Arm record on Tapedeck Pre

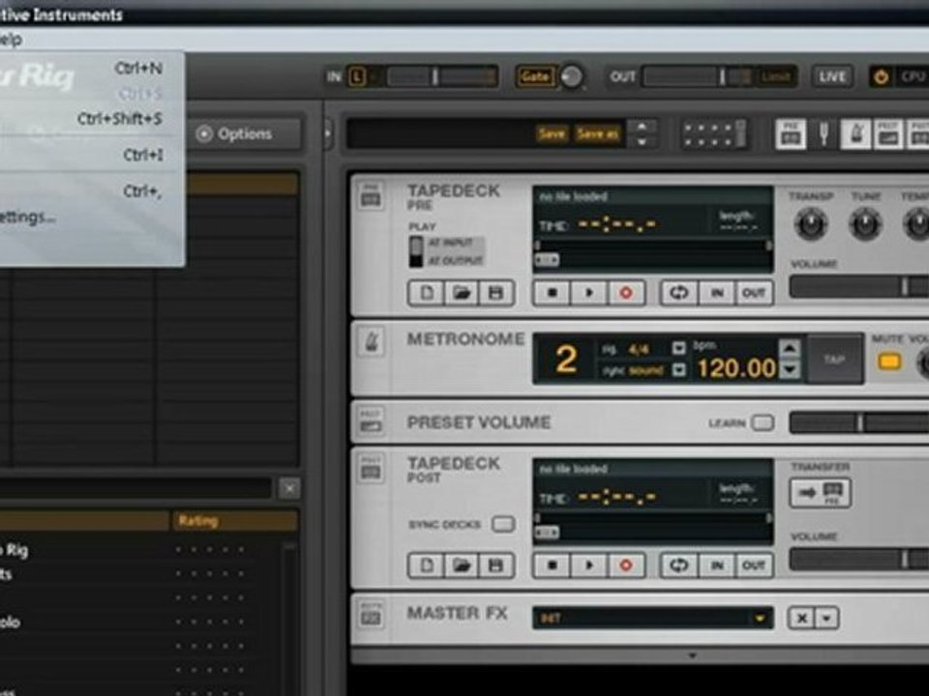point(626,293)
